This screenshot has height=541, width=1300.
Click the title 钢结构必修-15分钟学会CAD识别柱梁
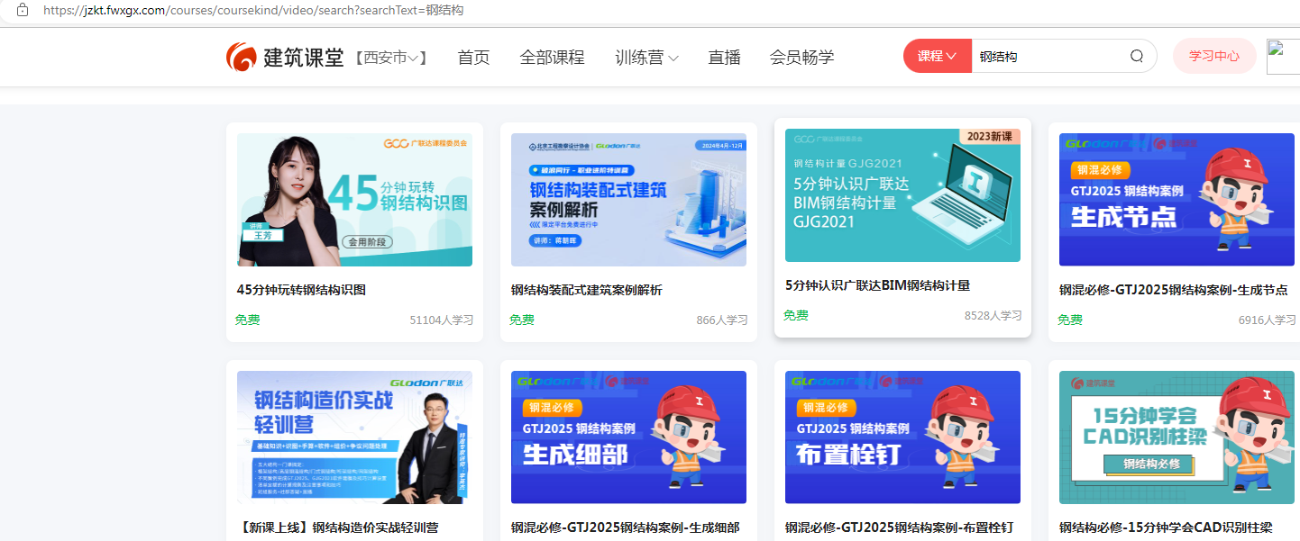1165,527
